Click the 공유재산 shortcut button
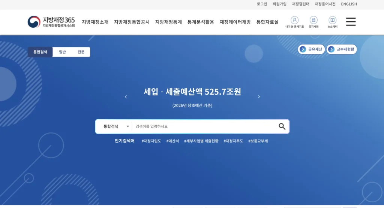 coord(311,49)
